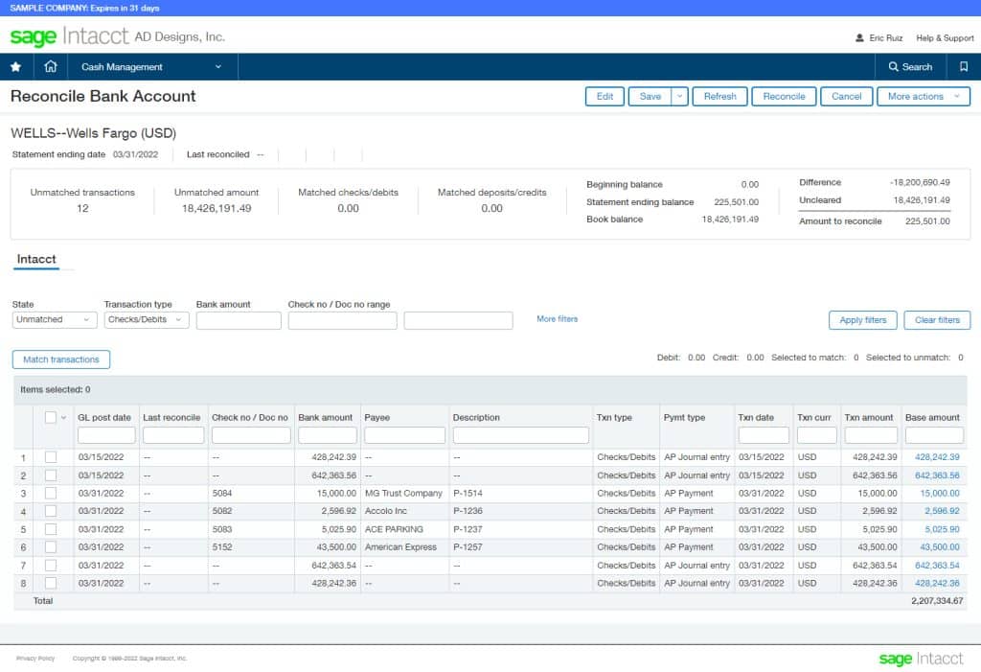Click the Home icon in the navigation bar
Viewport: 981px width, 672px height.
coord(51,67)
